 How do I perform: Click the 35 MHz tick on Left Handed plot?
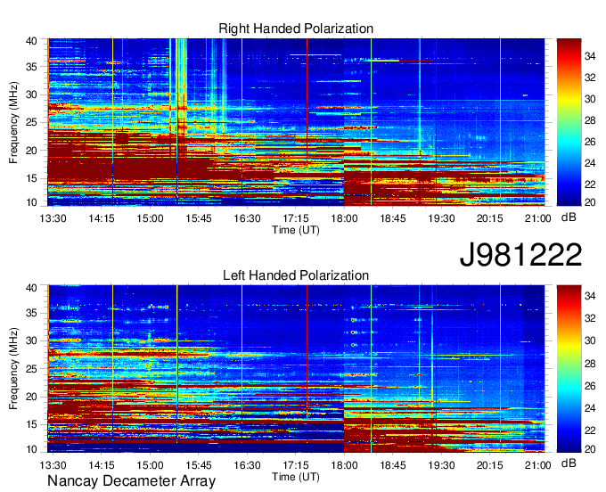[x=31, y=313]
